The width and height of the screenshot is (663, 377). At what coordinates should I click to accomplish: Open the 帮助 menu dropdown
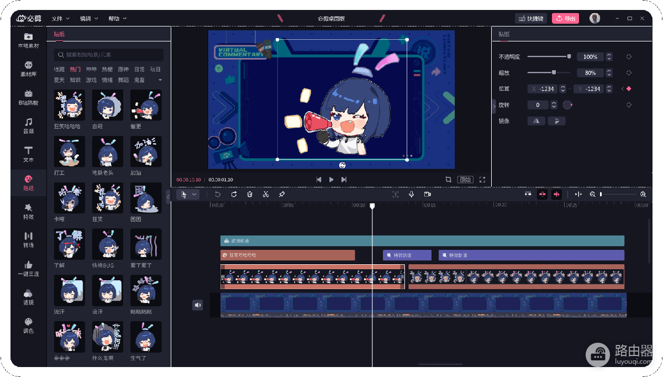click(117, 19)
